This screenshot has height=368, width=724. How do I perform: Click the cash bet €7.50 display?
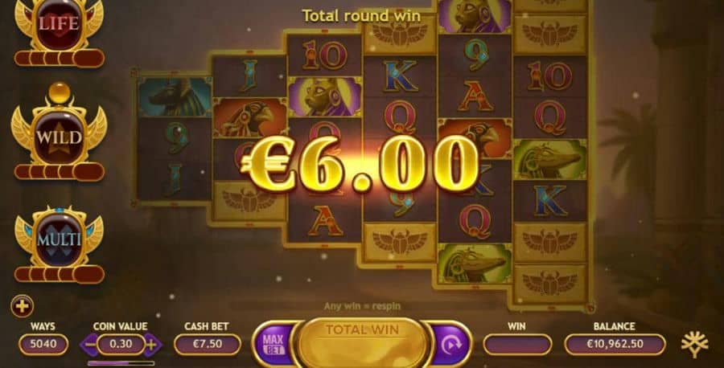(208, 344)
